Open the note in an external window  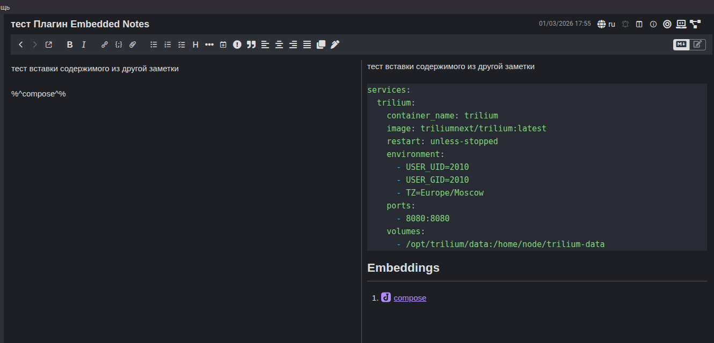point(49,45)
